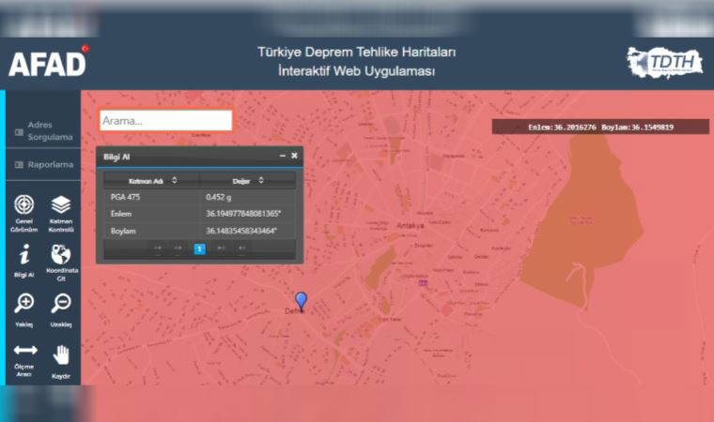Minimize the Bilgi Al panel
This screenshot has height=422, width=714.
282,156
